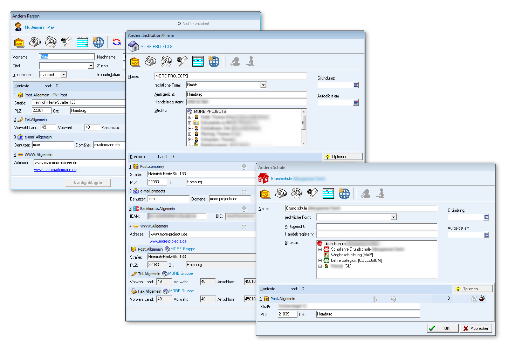This screenshot has width=508, height=347.
Task: Click the refresh arrows icon in Person toolbar
Action: pyautogui.click(x=117, y=42)
